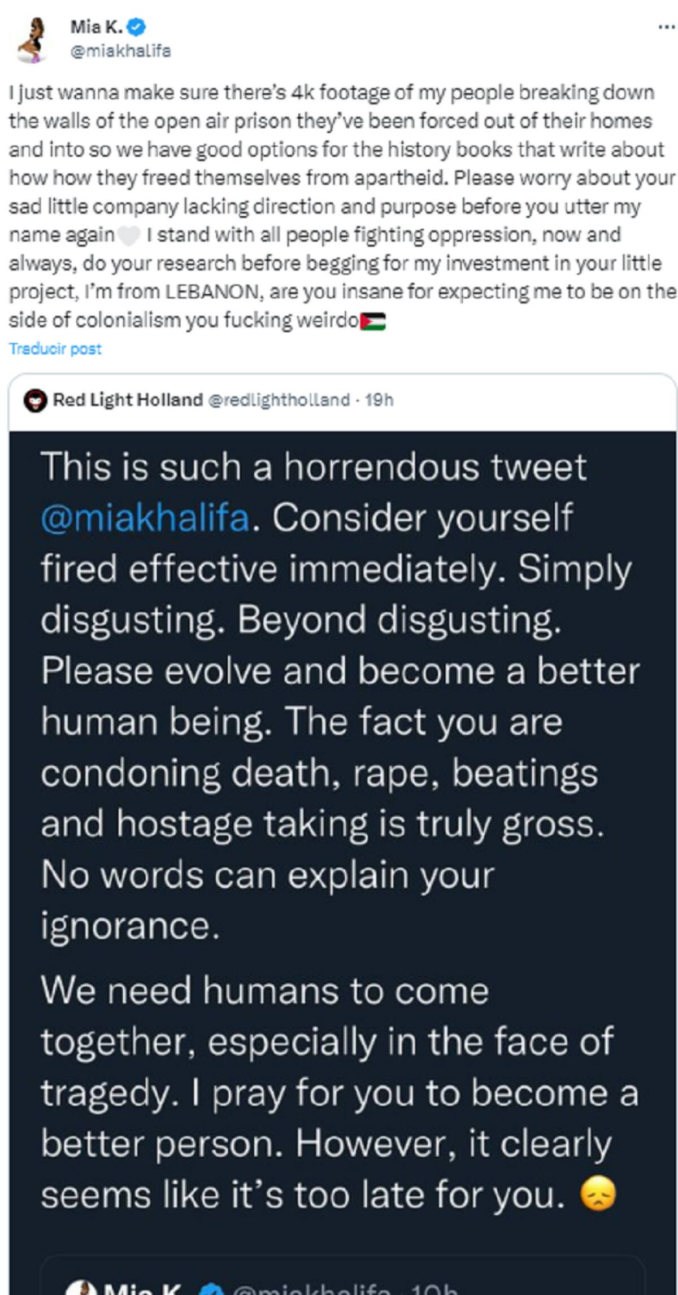678x1295 pixels.
Task: Click the blue verified badge beside Mia K.
Action: (x=138, y=26)
